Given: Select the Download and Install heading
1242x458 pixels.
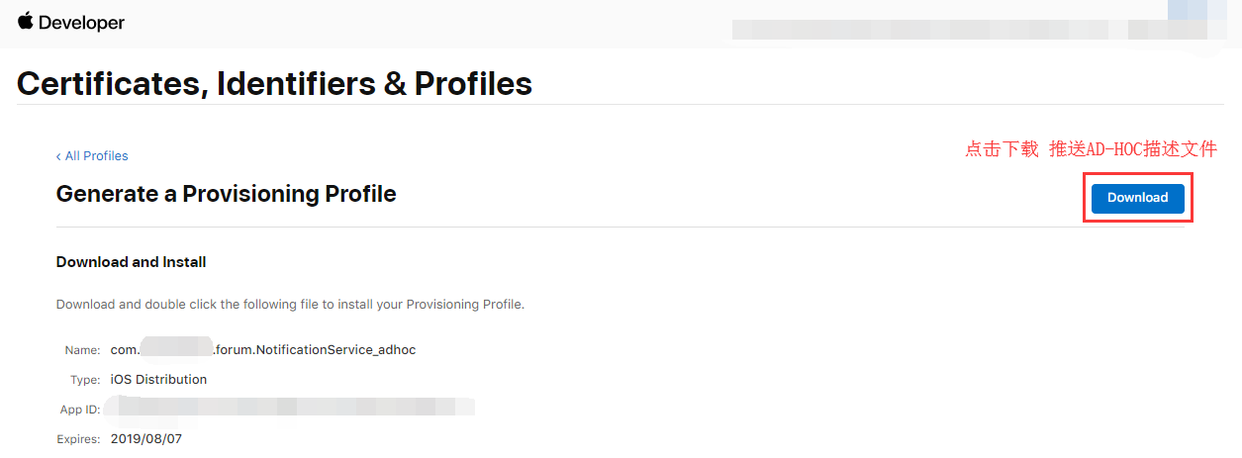Looking at the screenshot, I should pyautogui.click(x=132, y=262).
